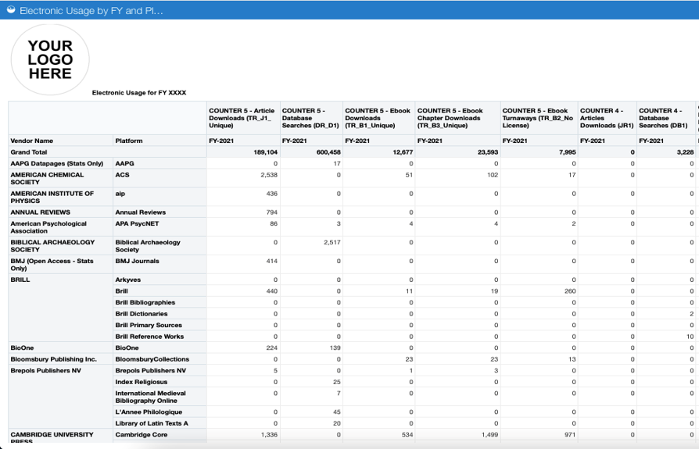Select Cambridge Core chapter downloads 1,499
The width and height of the screenshot is (699, 449).
point(490,435)
